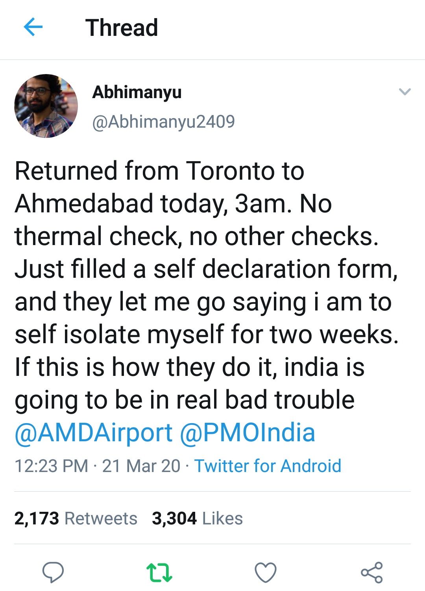Tap the Thread header title

coord(122,28)
